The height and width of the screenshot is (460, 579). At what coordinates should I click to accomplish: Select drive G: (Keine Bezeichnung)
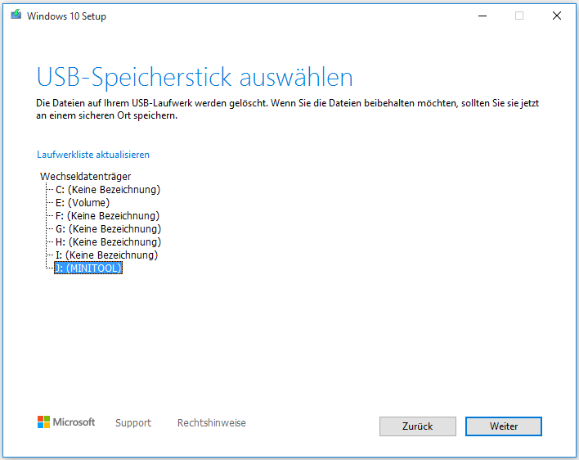pyautogui.click(x=108, y=228)
